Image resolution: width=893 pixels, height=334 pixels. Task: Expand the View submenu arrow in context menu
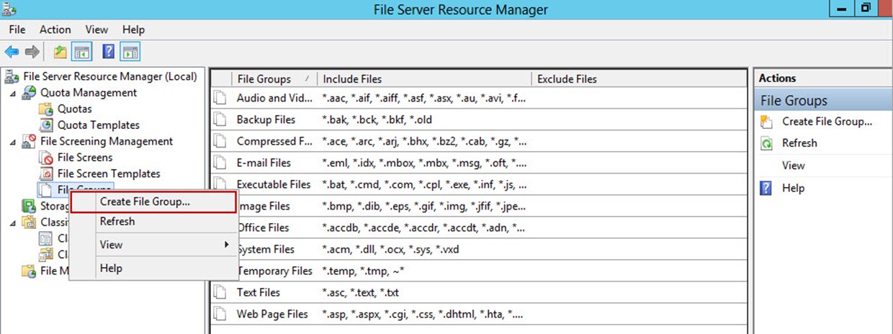click(226, 245)
